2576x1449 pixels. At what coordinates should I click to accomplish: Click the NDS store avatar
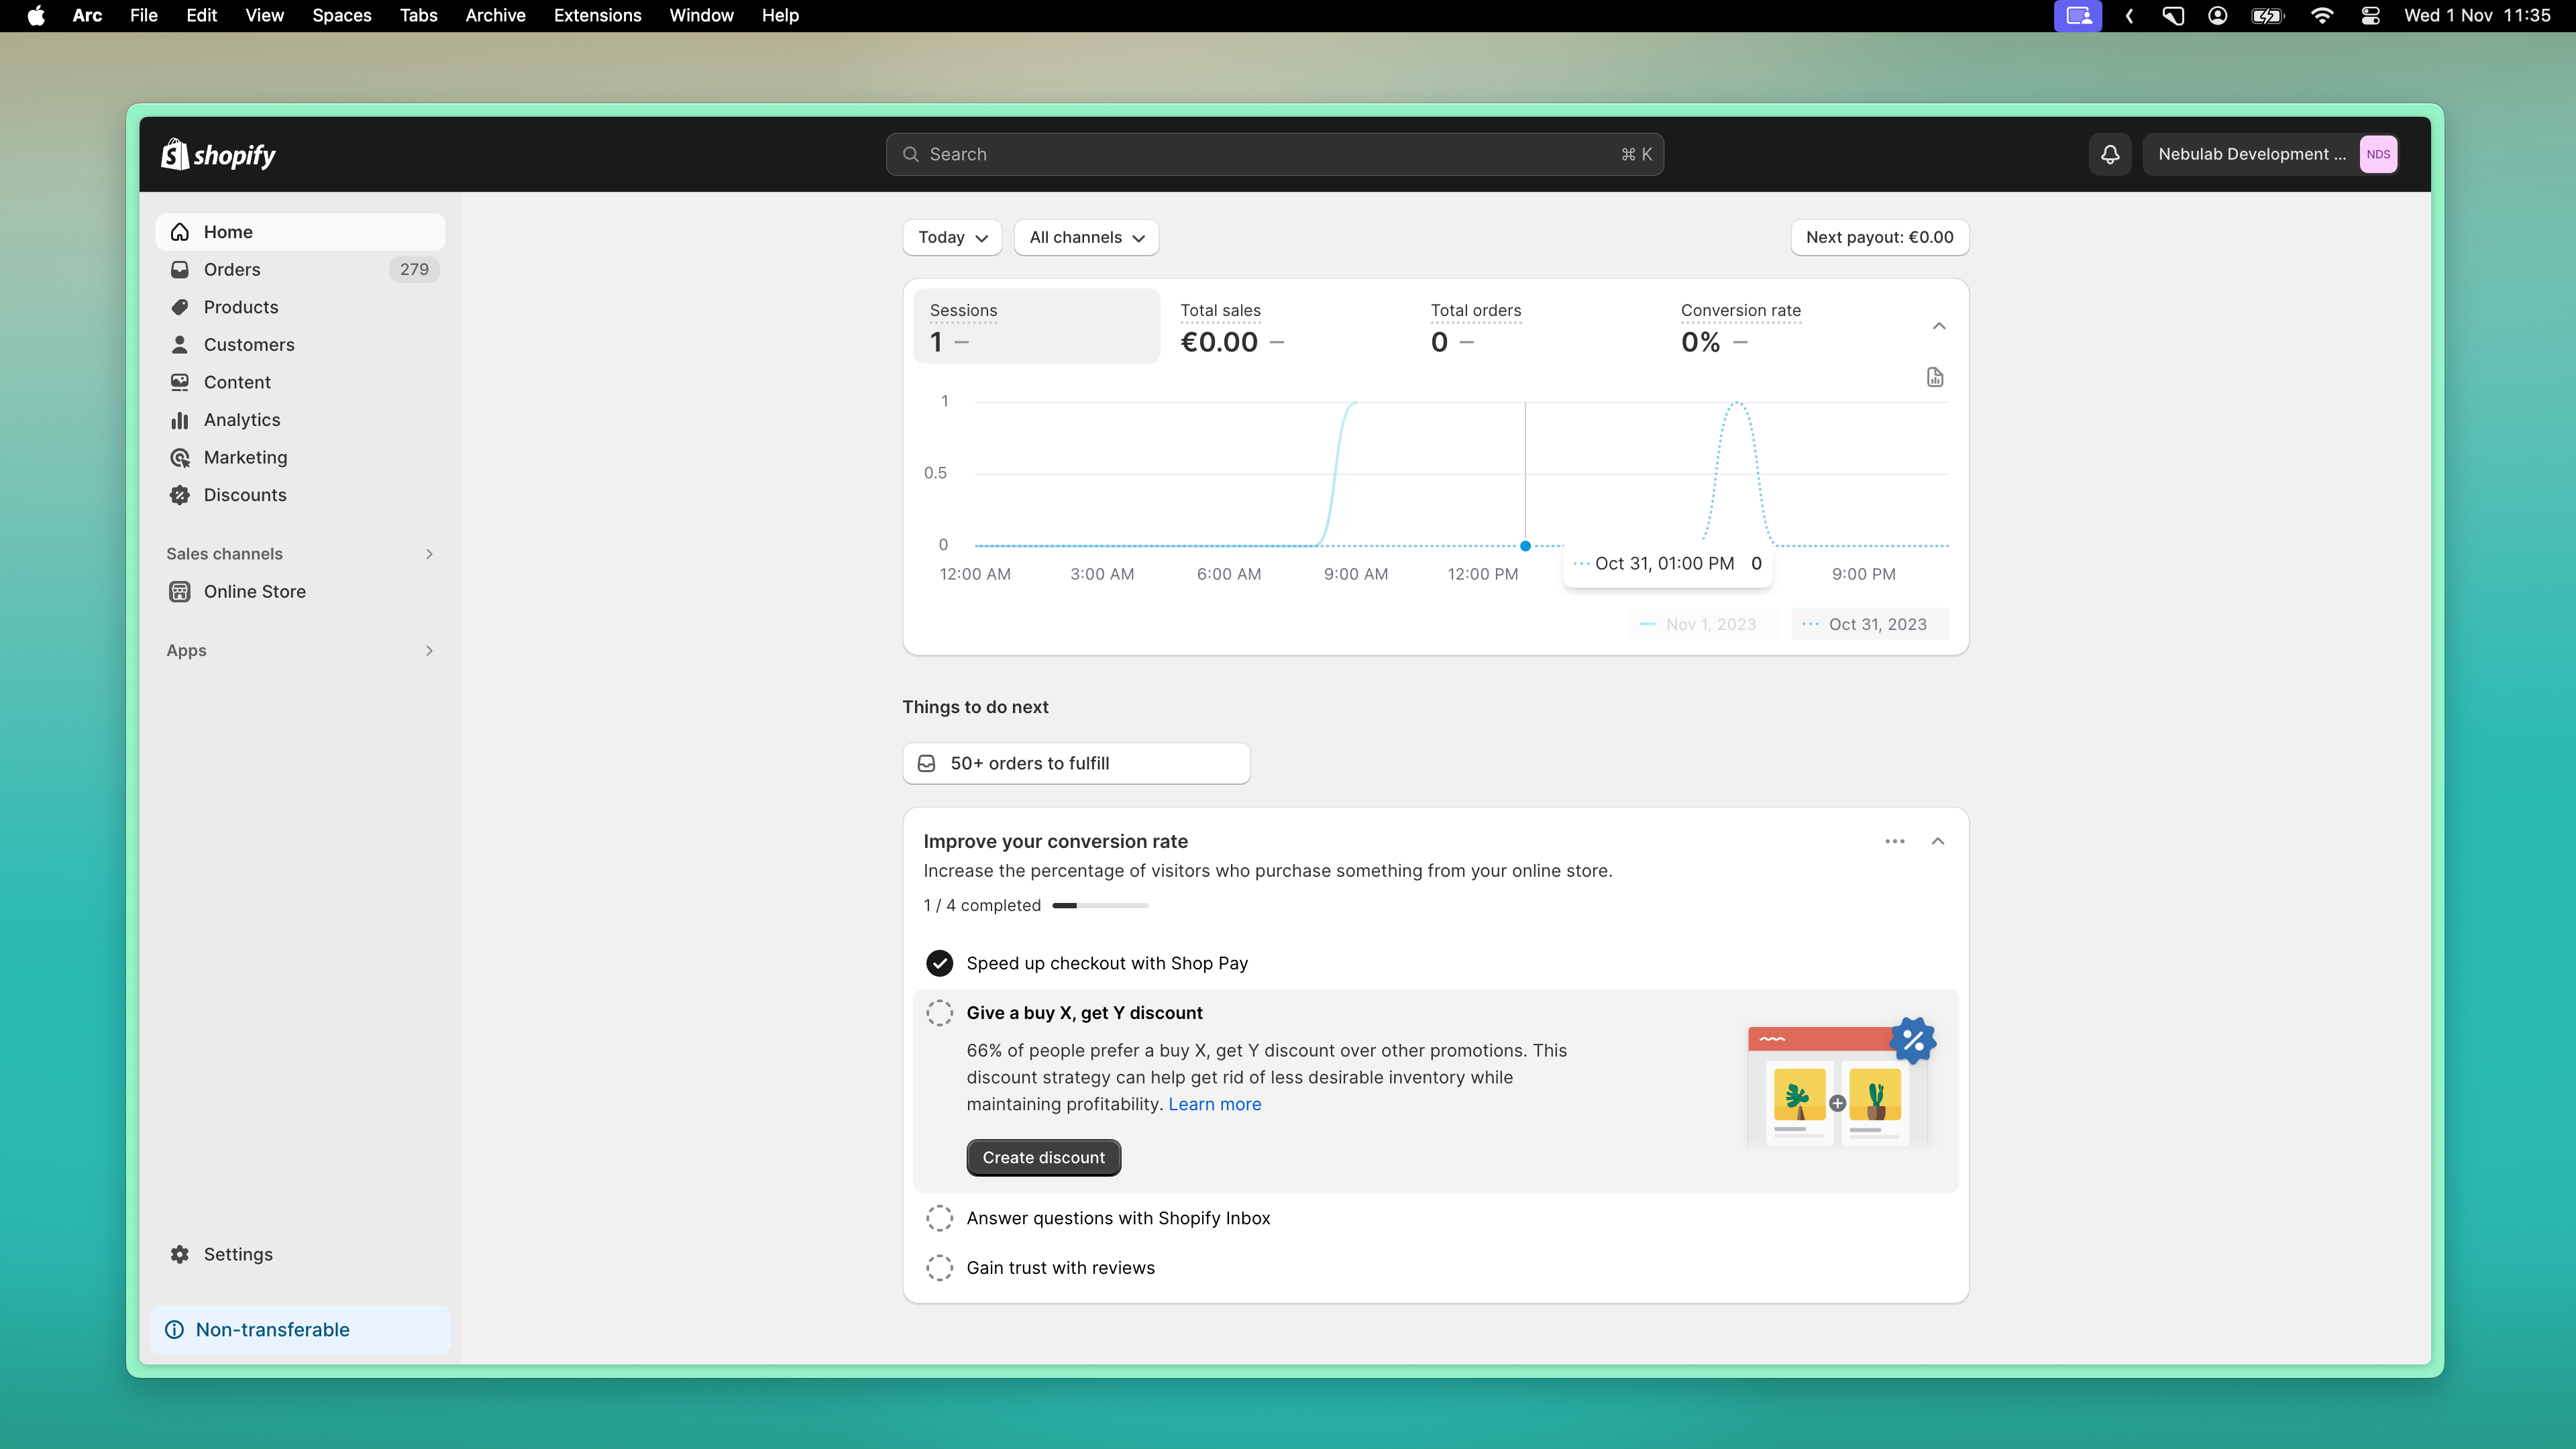[x=2378, y=154]
